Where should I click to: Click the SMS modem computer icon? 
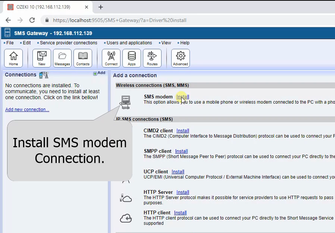(125, 101)
